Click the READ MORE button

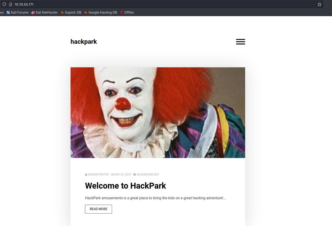(98, 209)
